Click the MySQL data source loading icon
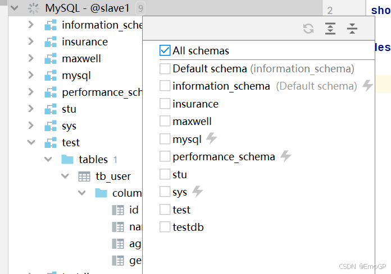 pyautogui.click(x=33, y=8)
